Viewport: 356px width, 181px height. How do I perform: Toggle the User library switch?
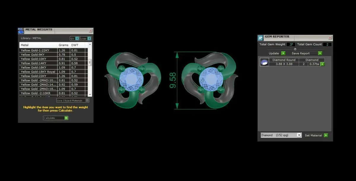85,39
